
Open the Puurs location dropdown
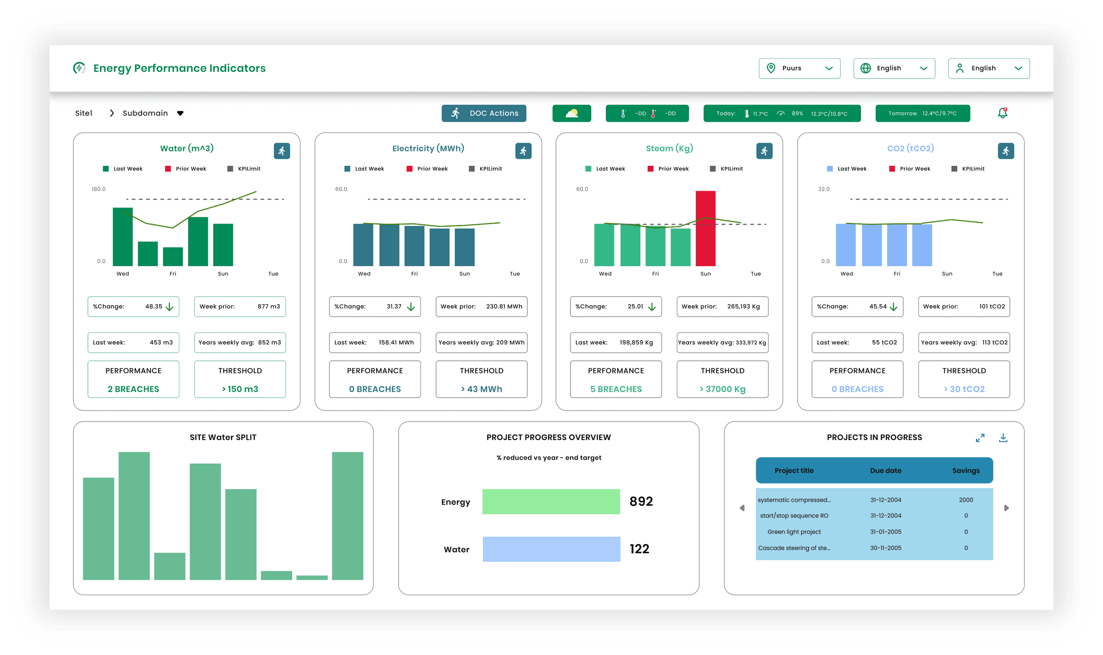coord(799,68)
